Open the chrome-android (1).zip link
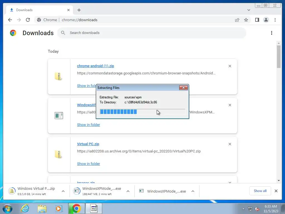This screenshot has height=214, width=285. tap(95, 66)
